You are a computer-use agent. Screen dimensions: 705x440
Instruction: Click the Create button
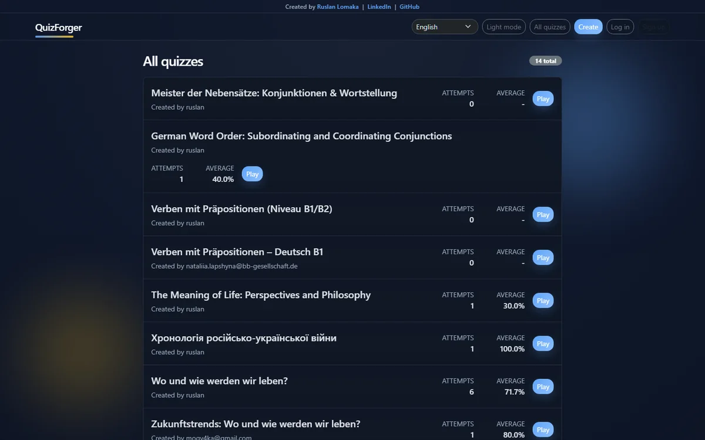[588, 27]
